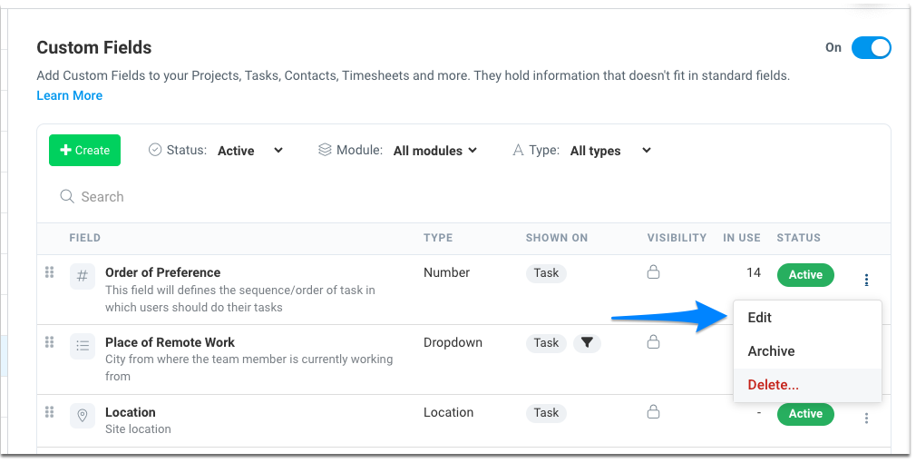916x463 pixels.
Task: Click the hash icon for Order of Preference
Action: click(x=83, y=277)
